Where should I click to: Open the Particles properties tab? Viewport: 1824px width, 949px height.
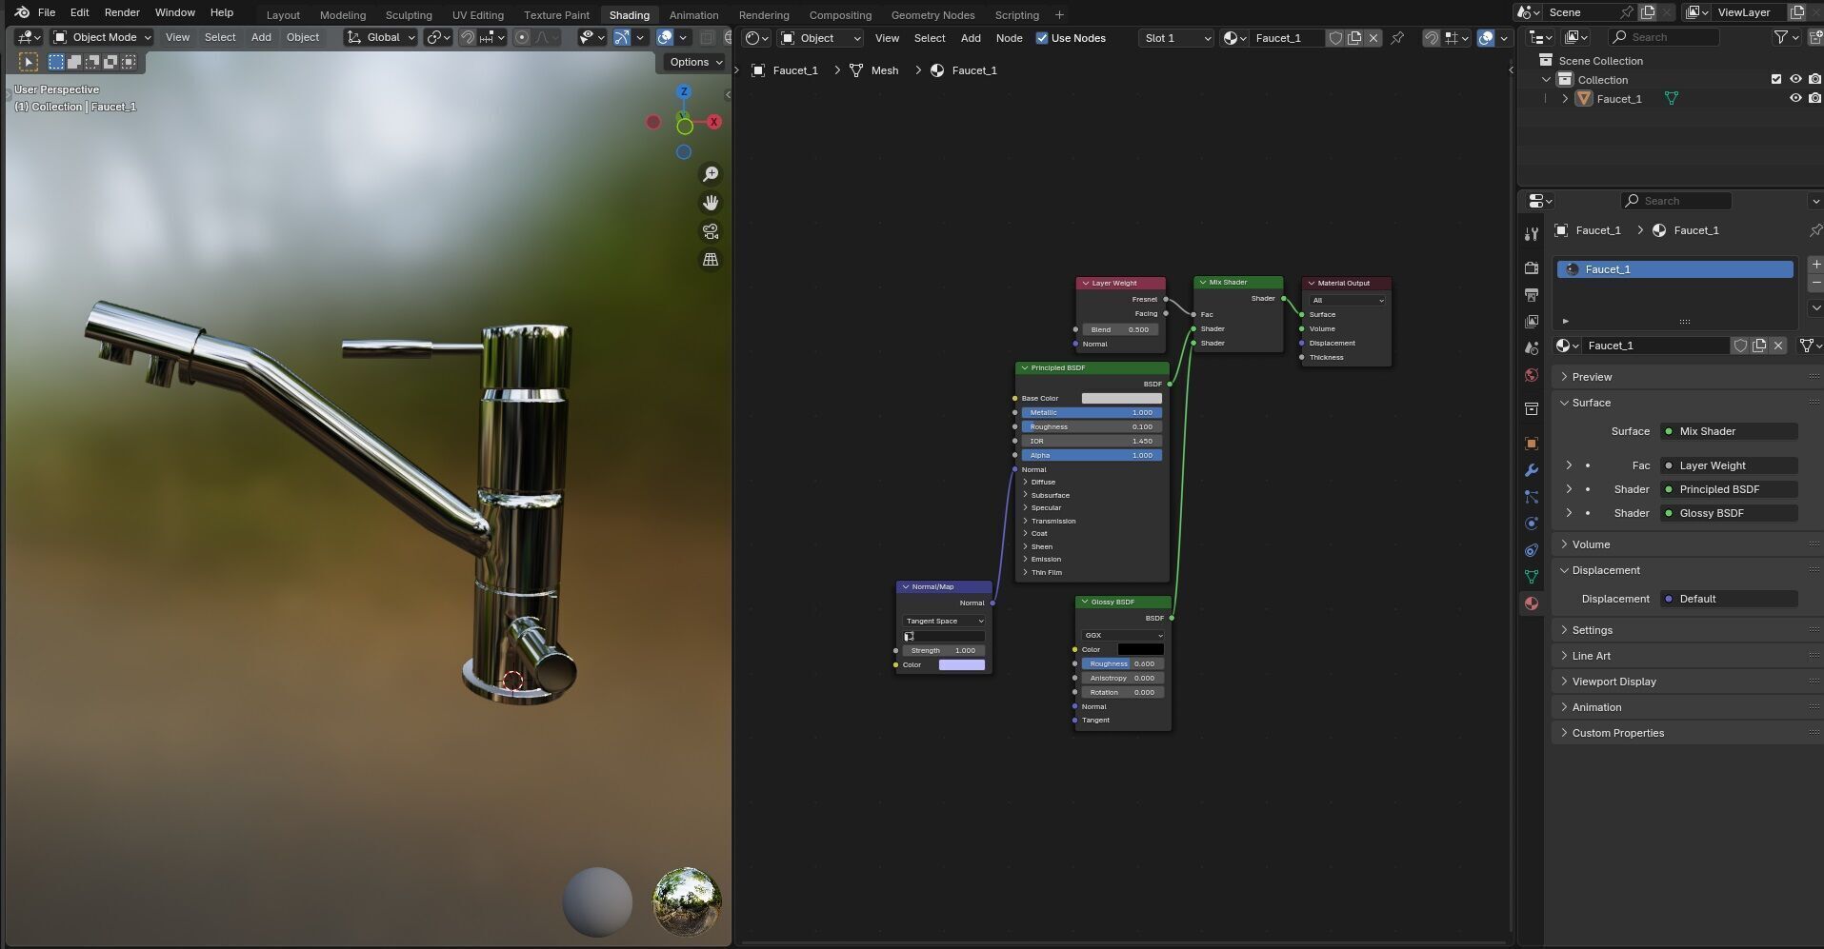pyautogui.click(x=1532, y=497)
